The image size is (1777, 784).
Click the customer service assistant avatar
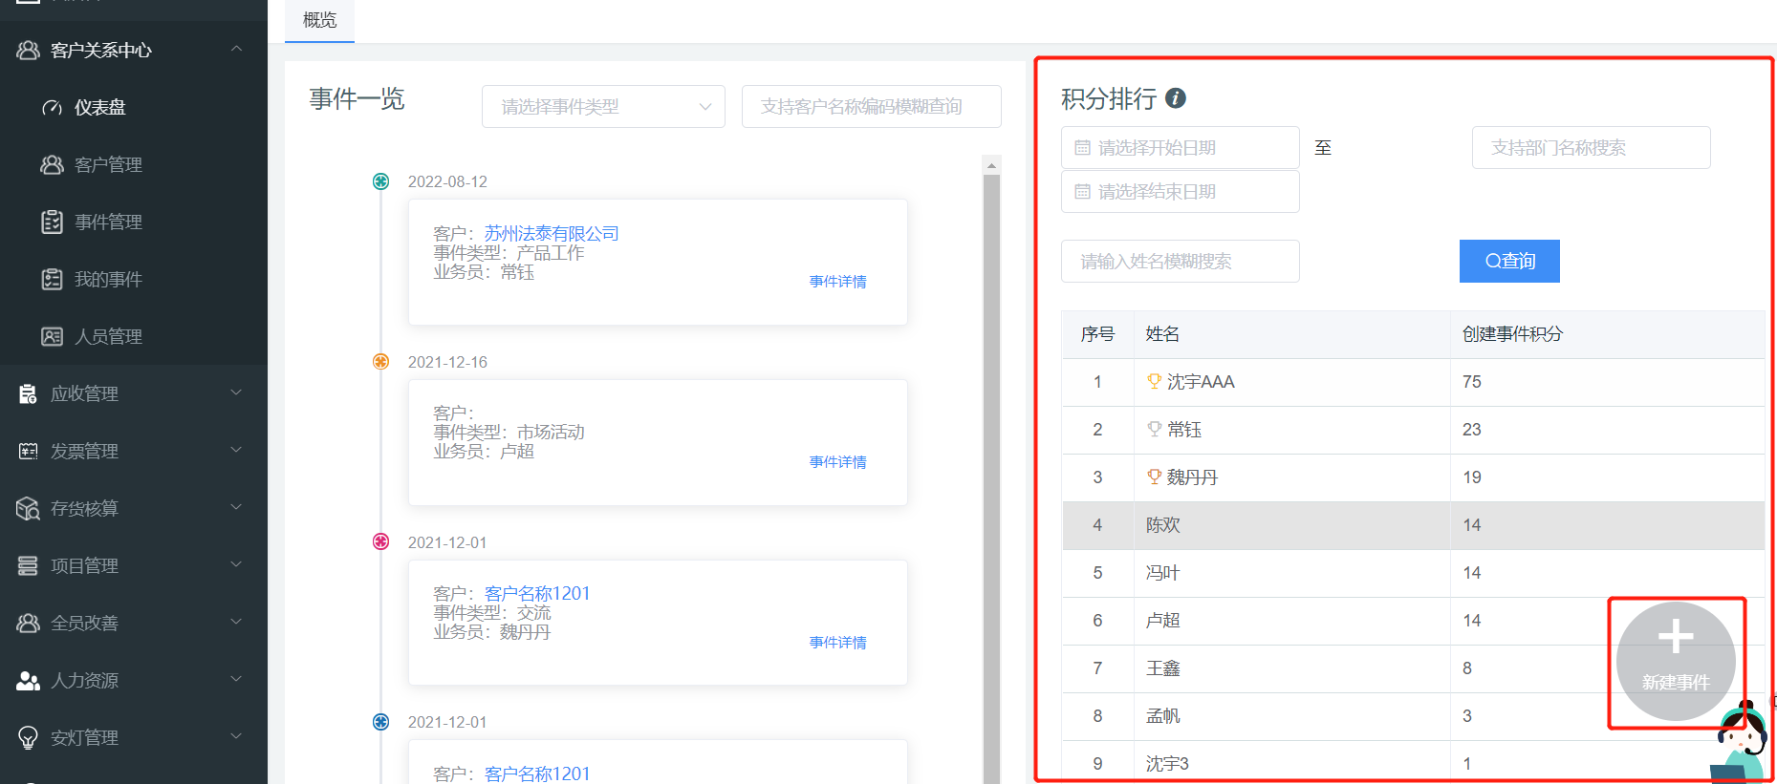(x=1741, y=743)
